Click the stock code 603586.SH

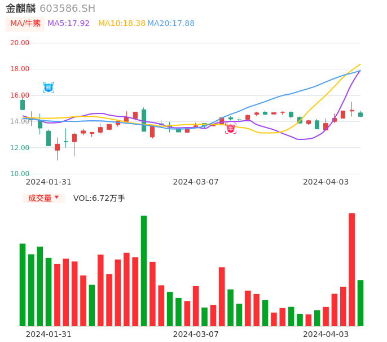click(67, 8)
